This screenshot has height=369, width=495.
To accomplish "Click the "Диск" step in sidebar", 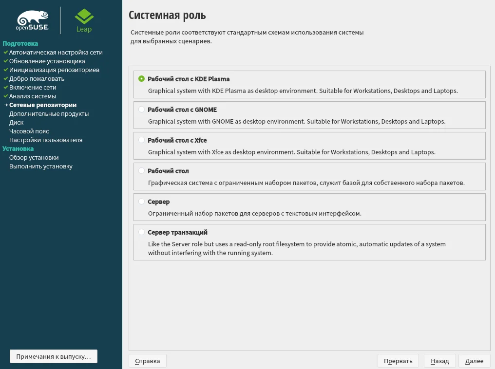I will 16,122.
